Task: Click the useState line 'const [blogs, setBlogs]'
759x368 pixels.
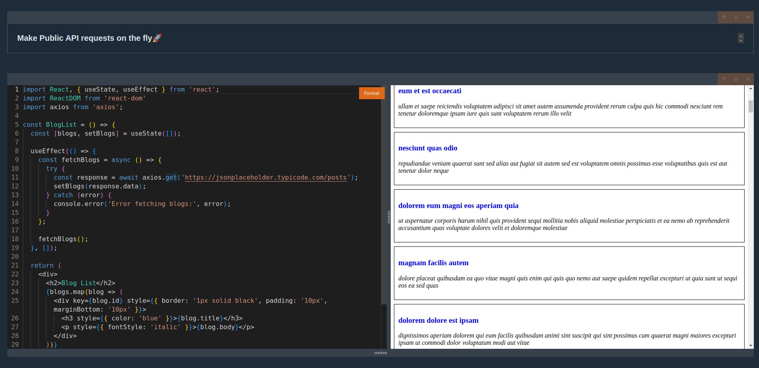Action: [106, 134]
